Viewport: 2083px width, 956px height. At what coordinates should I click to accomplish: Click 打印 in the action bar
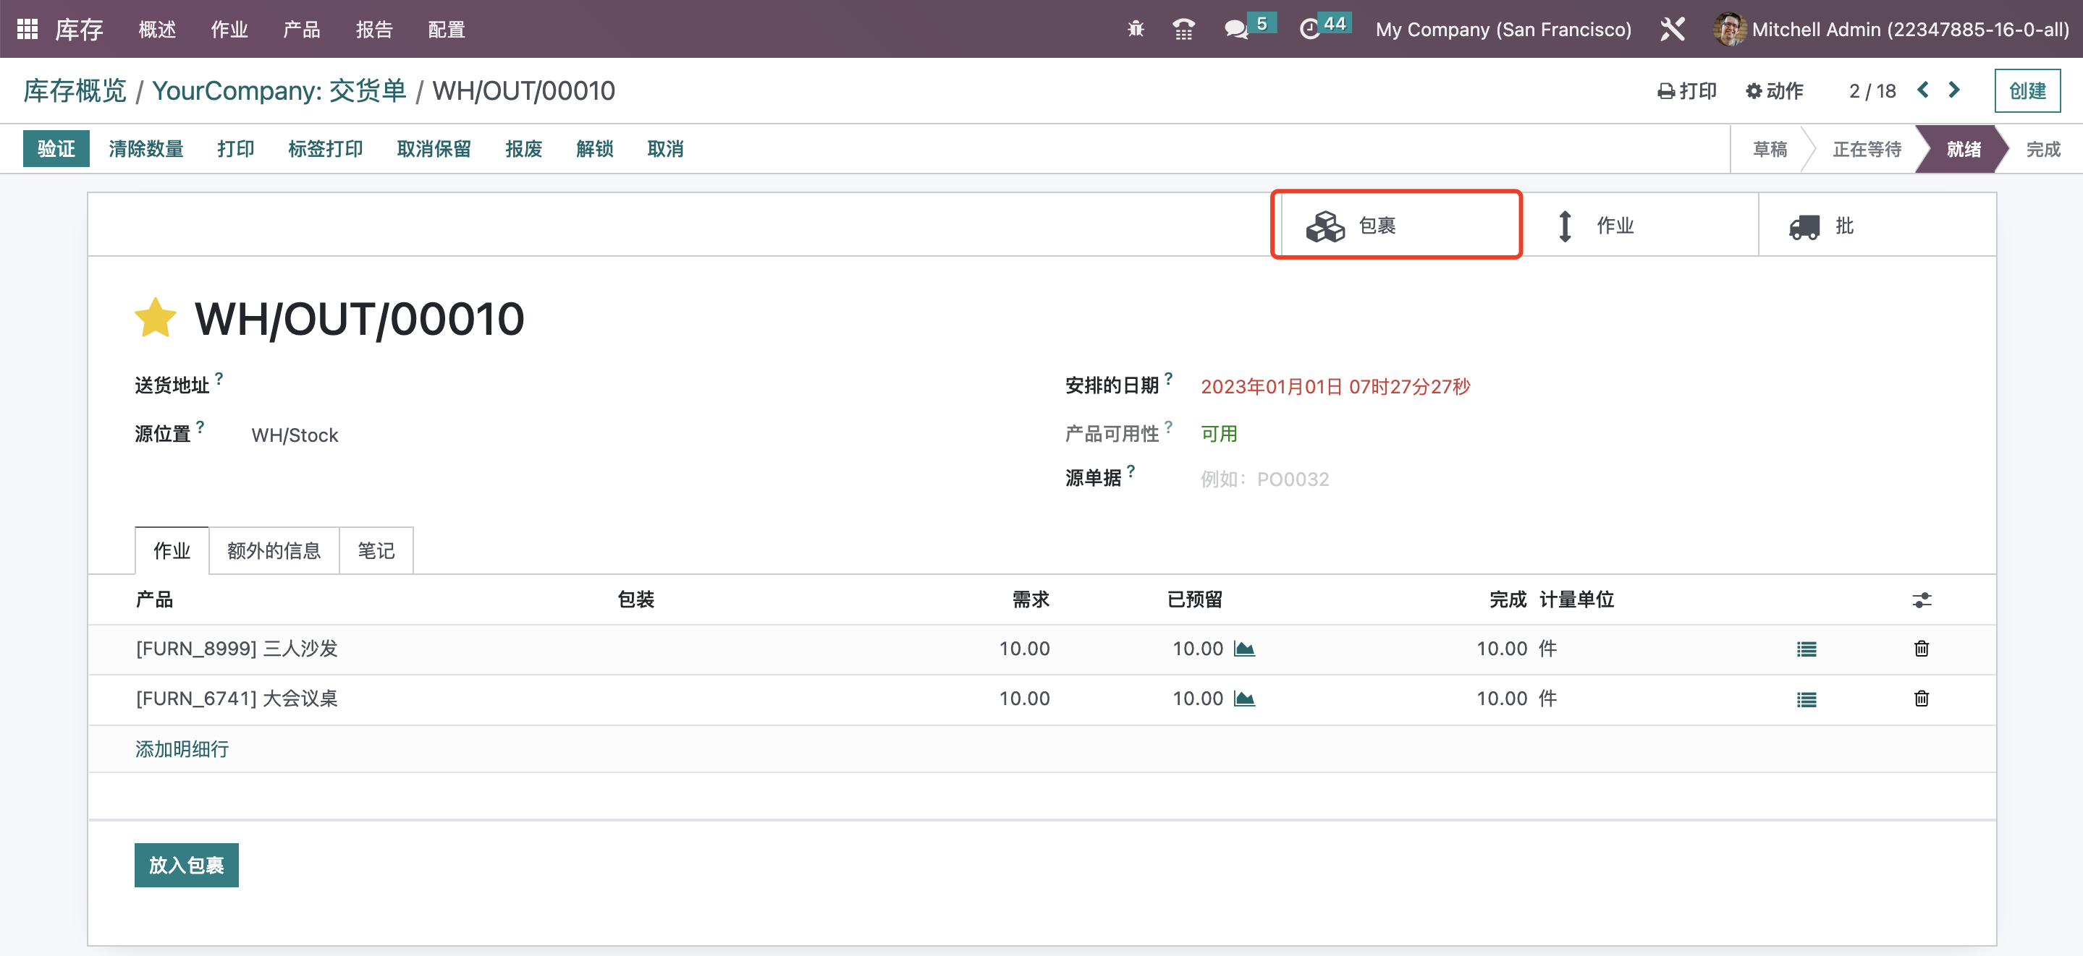tap(236, 149)
